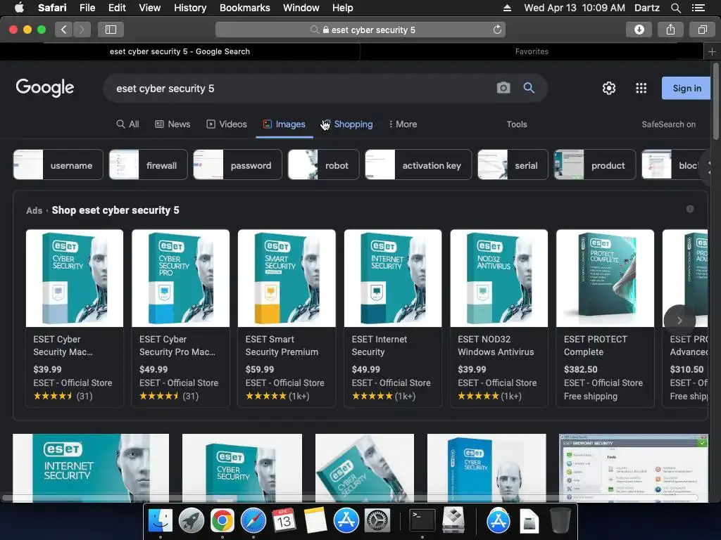
Task: Open the Safari File menu
Action: coord(87,8)
